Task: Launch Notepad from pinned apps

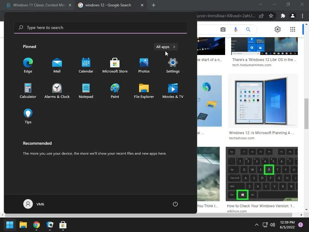Action: click(86, 91)
